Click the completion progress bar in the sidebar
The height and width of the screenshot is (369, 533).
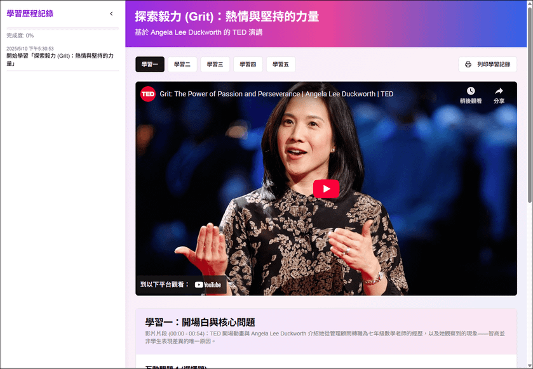pyautogui.click(x=62, y=29)
